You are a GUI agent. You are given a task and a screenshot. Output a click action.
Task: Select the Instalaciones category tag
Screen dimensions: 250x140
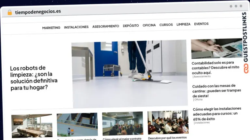pos(202,123)
